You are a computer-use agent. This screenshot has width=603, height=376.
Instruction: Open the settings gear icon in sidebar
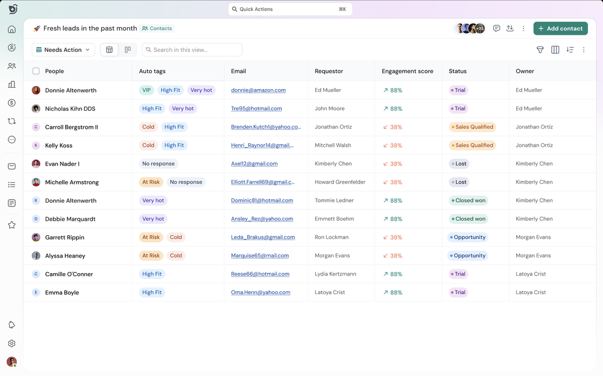click(12, 344)
